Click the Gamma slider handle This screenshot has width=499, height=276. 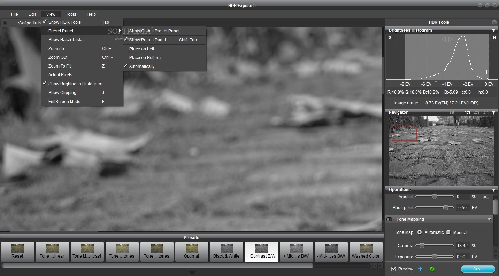[x=422, y=245]
